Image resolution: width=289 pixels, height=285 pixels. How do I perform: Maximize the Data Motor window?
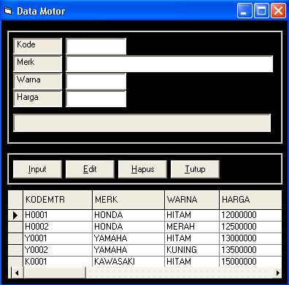tap(261, 11)
